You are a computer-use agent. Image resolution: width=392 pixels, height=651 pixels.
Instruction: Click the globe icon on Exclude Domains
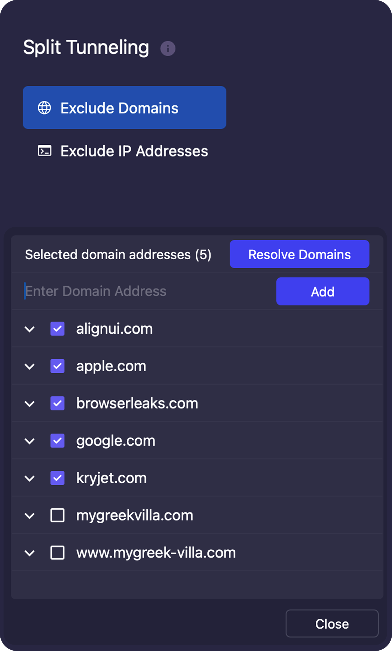(45, 107)
